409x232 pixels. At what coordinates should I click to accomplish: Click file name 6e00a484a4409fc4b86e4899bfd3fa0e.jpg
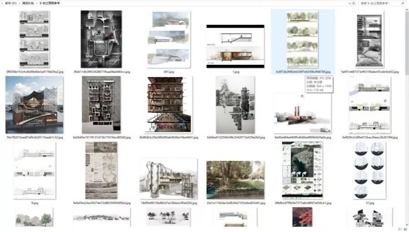click(303, 137)
